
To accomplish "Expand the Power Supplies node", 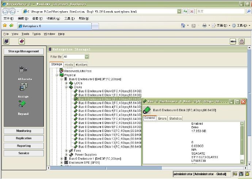I will [x=66, y=155].
